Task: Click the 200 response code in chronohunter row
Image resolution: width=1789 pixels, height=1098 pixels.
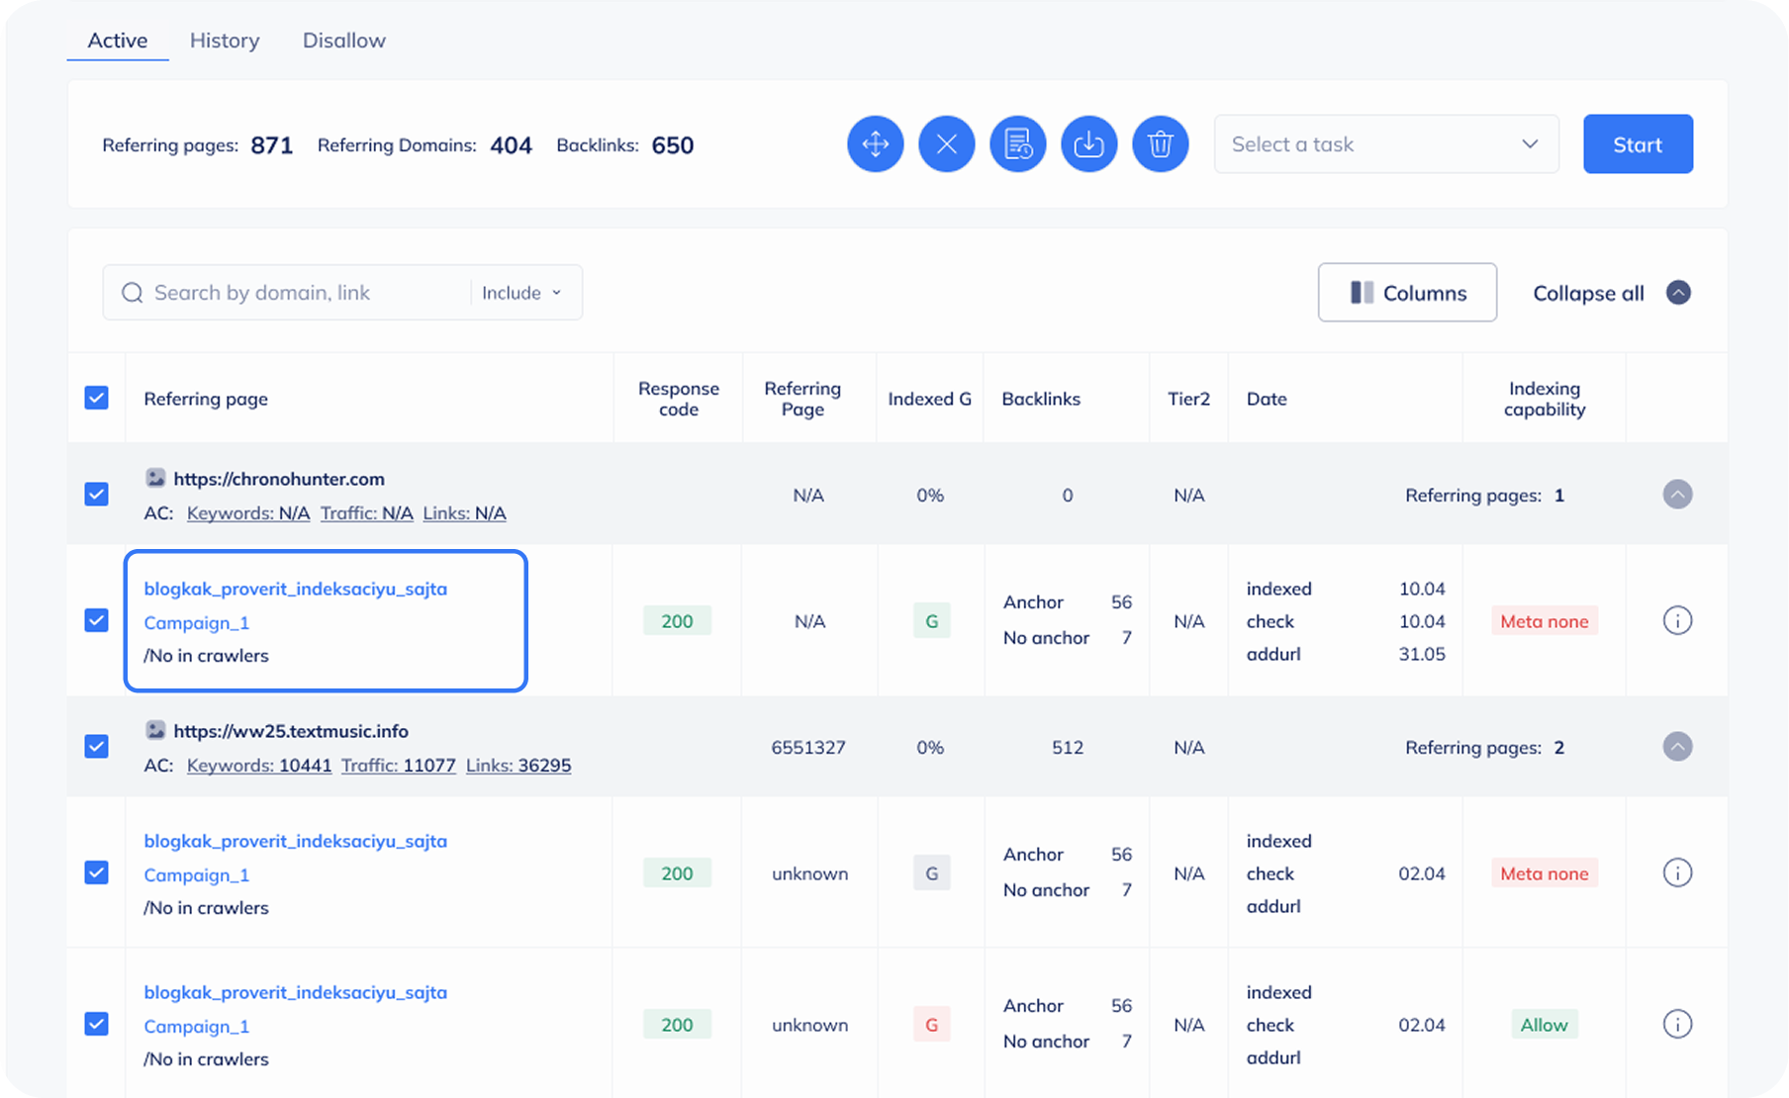Action: click(677, 621)
